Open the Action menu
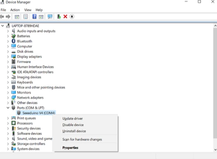 pyautogui.click(x=15, y=10)
